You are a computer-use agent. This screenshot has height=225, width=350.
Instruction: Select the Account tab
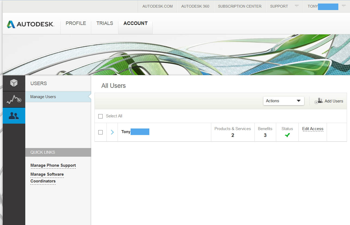pyautogui.click(x=135, y=23)
